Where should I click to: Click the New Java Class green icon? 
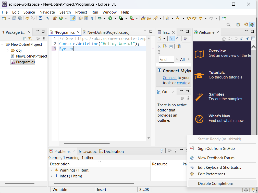(x=61, y=18)
